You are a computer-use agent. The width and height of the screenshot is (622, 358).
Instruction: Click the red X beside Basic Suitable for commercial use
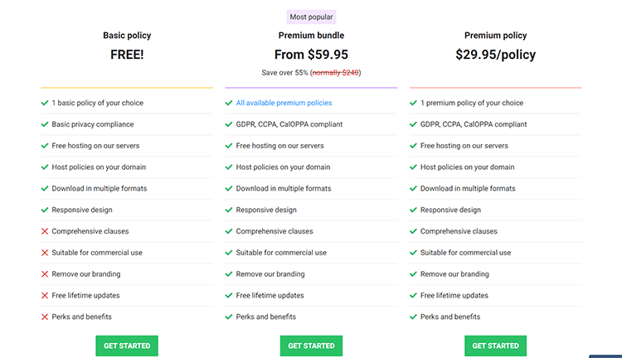[45, 253]
